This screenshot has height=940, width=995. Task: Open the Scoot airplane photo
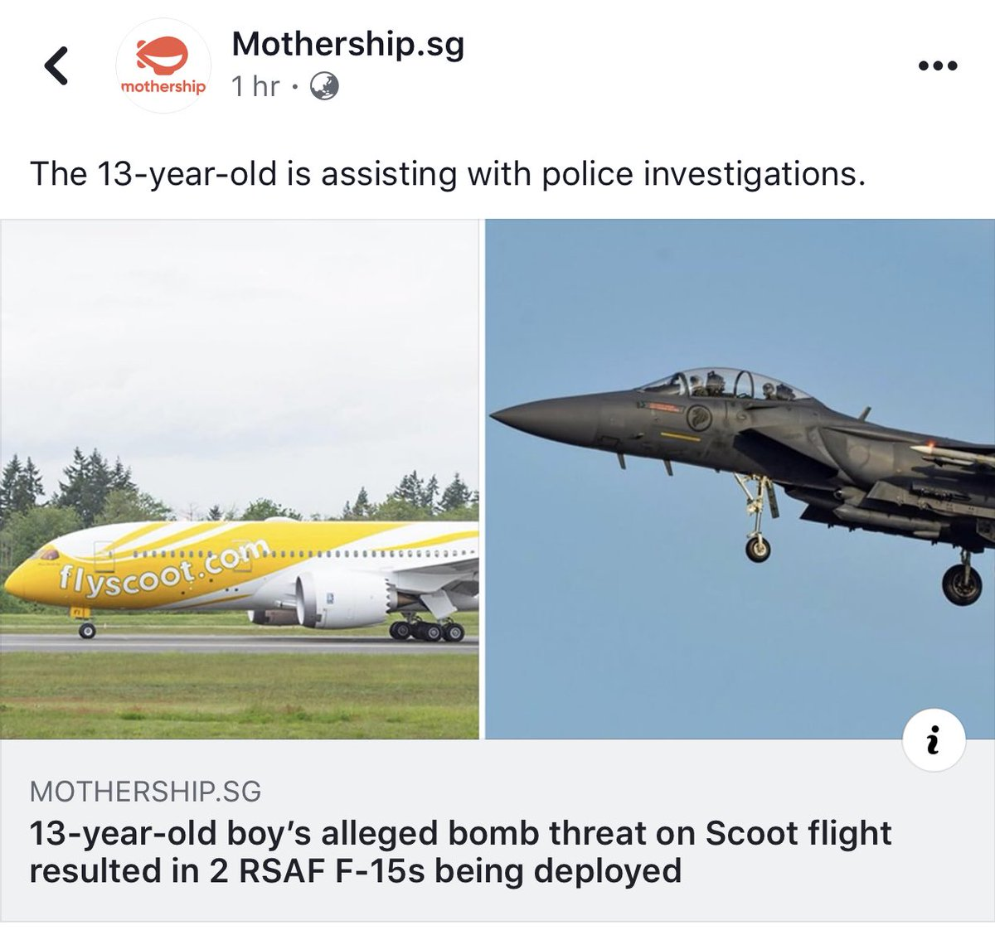tap(240, 479)
